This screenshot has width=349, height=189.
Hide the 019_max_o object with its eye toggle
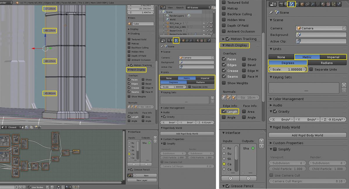click(x=204, y=23)
